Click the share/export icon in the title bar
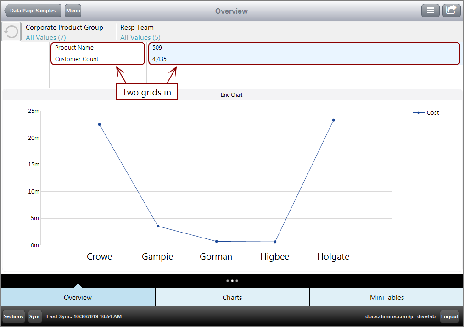 click(451, 10)
